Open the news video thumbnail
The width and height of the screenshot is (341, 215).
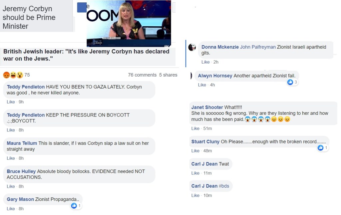tap(129, 23)
